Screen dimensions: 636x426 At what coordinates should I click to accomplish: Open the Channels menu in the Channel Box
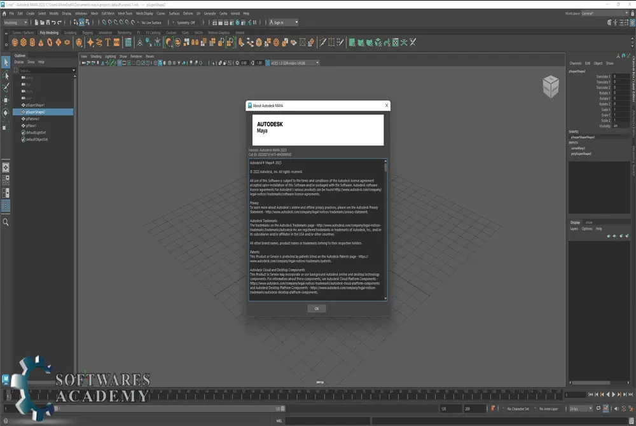(575, 63)
